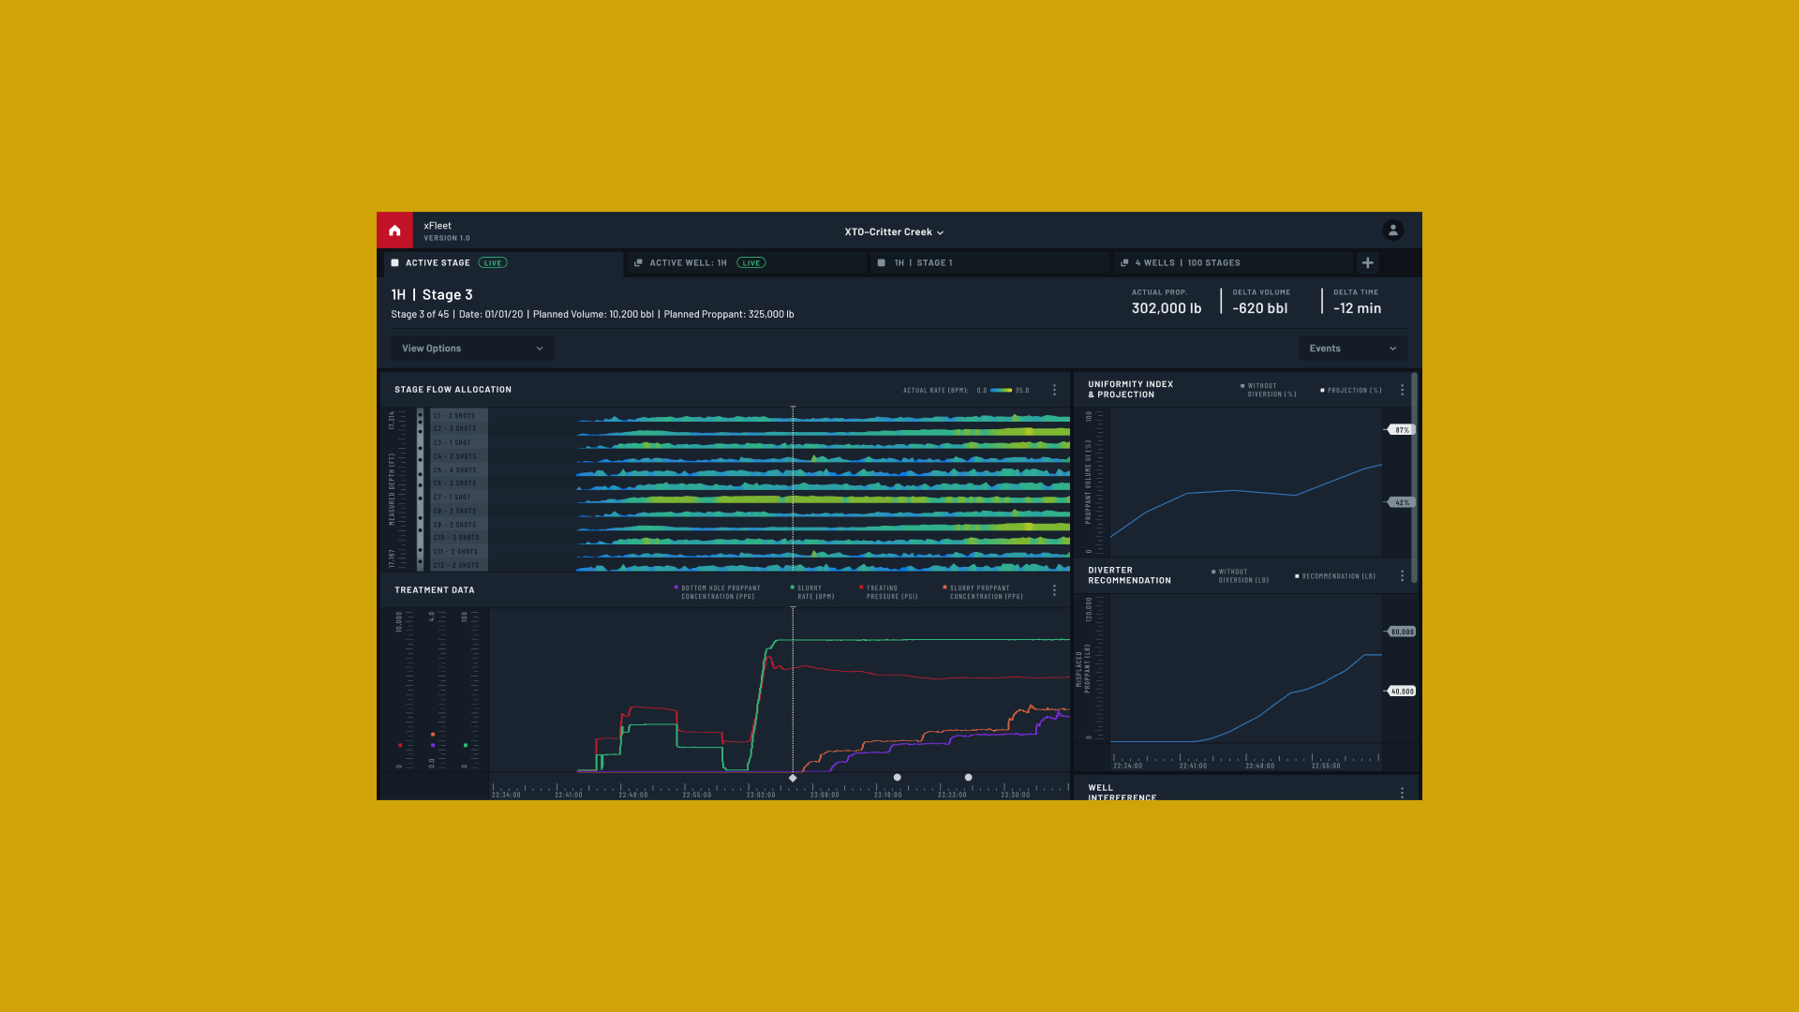
Task: Toggle Bottom Hole Proppant Concentration legend
Action: tap(718, 592)
